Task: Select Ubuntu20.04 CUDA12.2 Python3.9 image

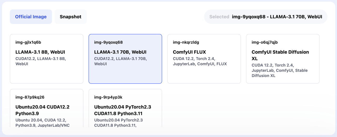Action: point(47,108)
